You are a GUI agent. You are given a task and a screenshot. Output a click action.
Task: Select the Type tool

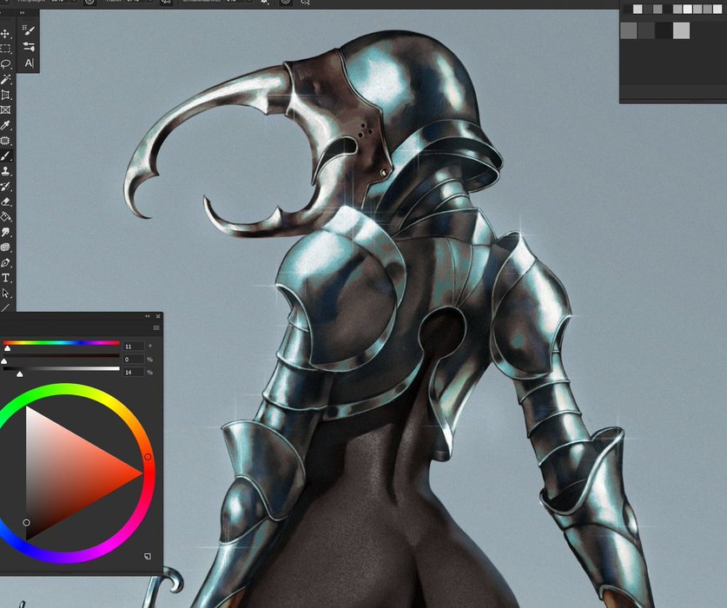[5, 278]
